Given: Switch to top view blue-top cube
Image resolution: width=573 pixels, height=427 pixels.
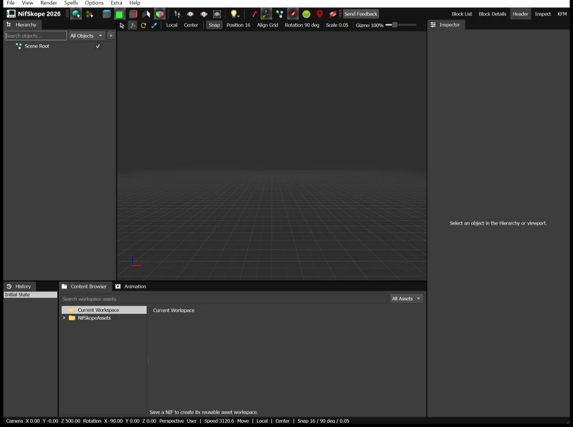Looking at the screenshot, I should tap(106, 14).
